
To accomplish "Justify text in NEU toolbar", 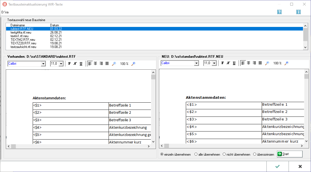I will coord(260,63).
